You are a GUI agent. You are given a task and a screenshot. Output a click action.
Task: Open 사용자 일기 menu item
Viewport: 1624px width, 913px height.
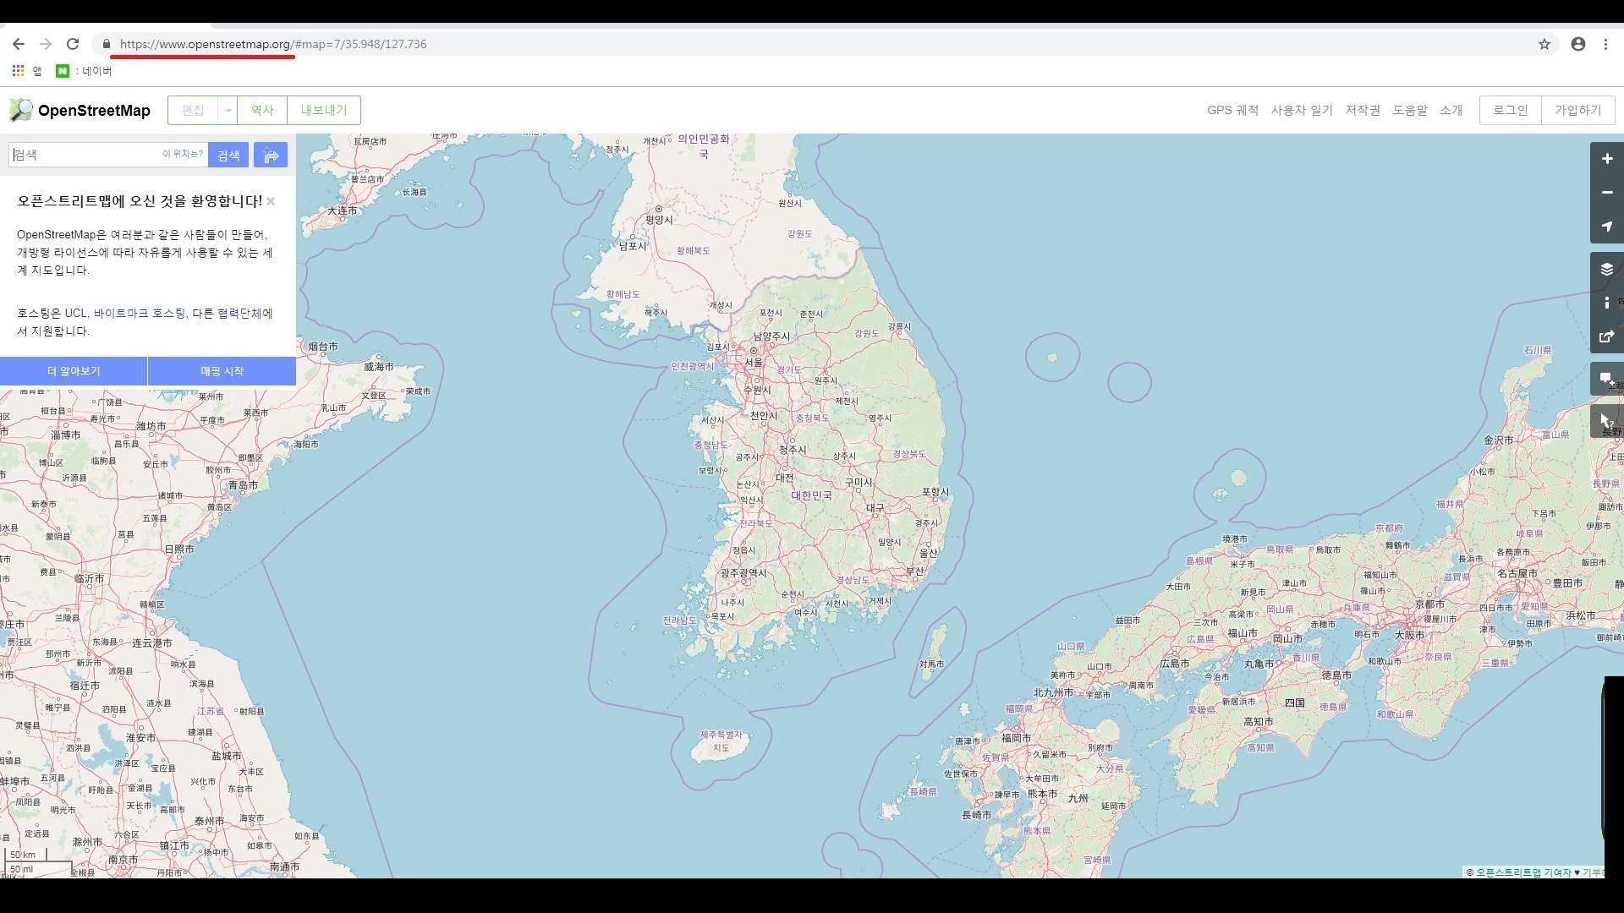point(1302,110)
